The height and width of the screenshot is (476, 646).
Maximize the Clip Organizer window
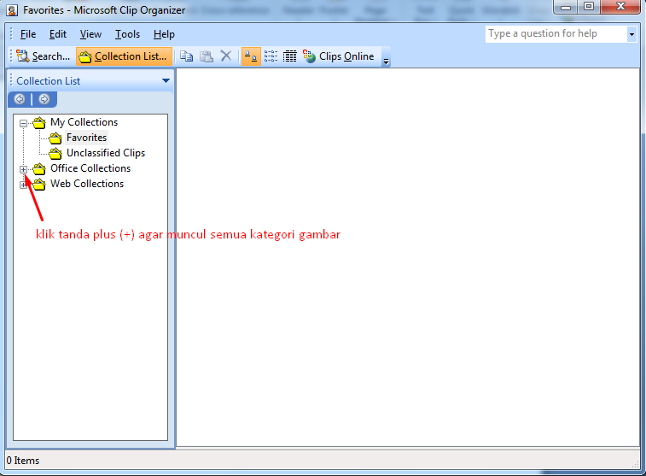(589, 7)
